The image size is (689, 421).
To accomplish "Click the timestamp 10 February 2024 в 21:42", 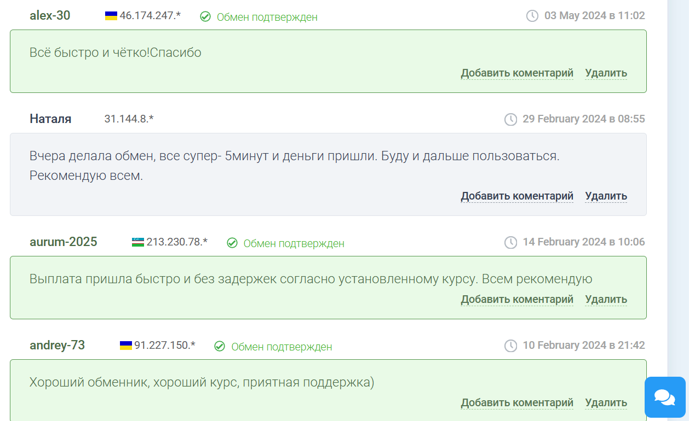I will pos(584,345).
